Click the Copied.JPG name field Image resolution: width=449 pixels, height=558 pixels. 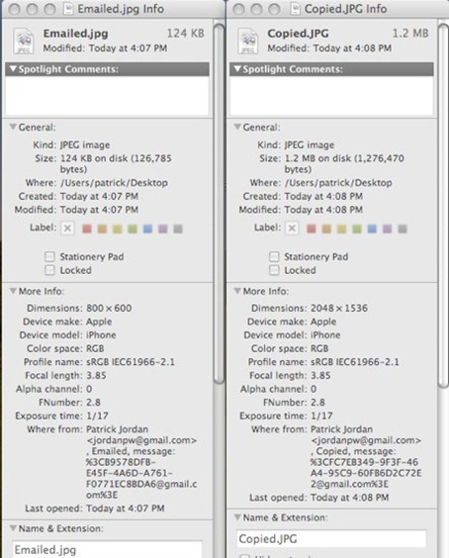point(331,539)
